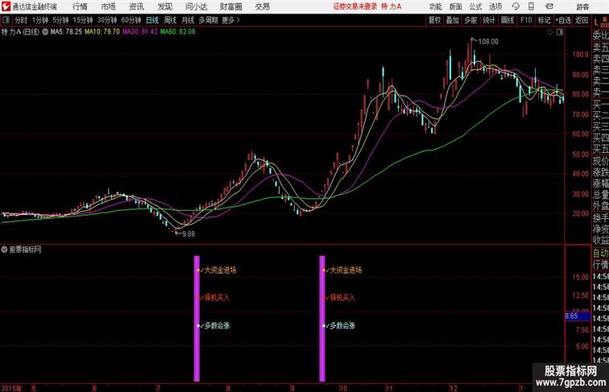Click the blue 8.65 indicator value box

click(578, 316)
